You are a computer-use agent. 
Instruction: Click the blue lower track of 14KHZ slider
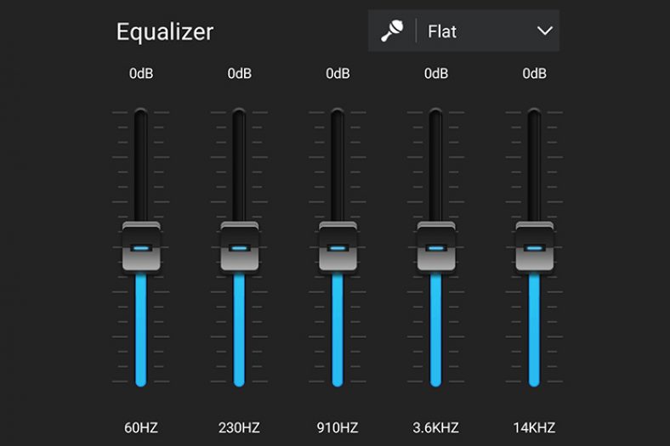(535, 331)
